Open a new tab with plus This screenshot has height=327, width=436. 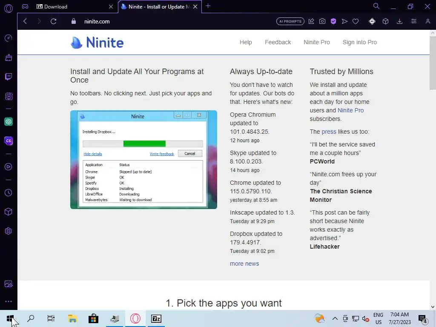point(208,6)
